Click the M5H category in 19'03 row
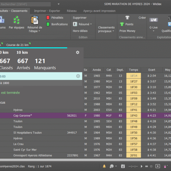 [x=109, y=93]
